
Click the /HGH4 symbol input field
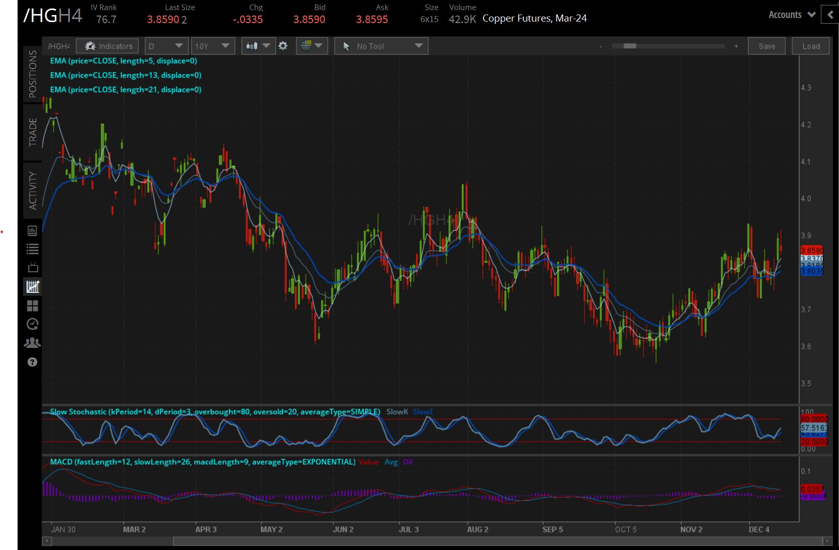(59, 46)
